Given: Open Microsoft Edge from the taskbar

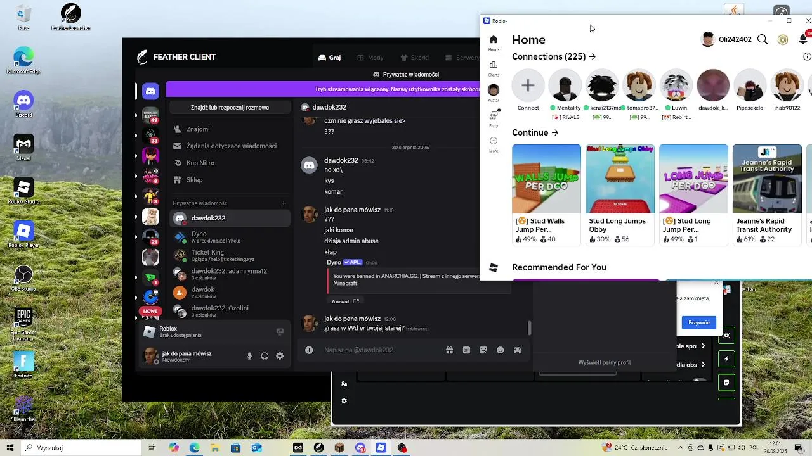Looking at the screenshot, I should click(x=194, y=448).
